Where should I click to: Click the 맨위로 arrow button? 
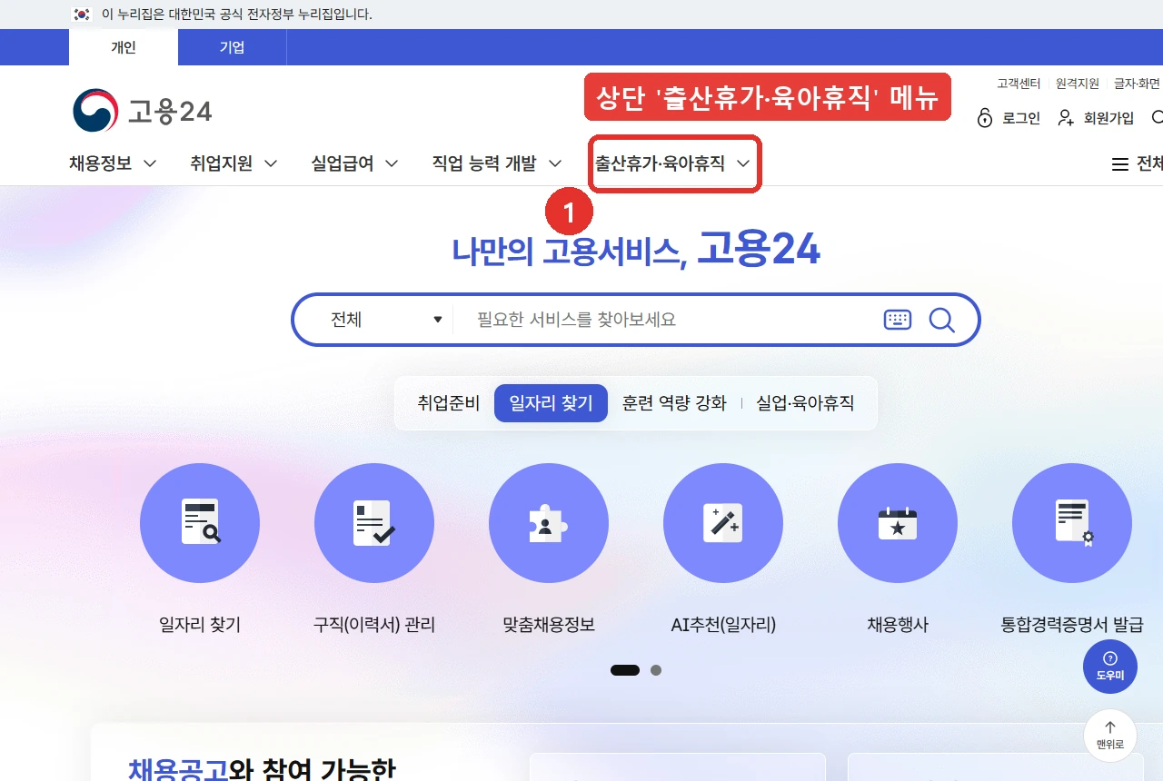pos(1110,736)
